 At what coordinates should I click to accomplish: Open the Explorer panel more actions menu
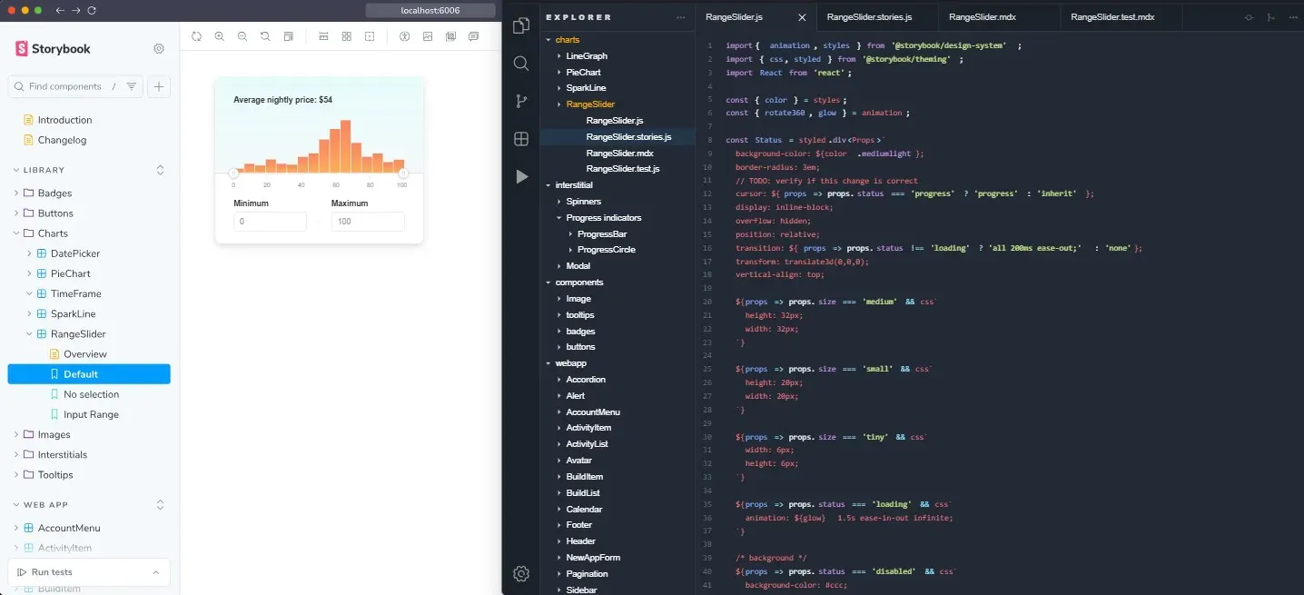click(x=681, y=17)
